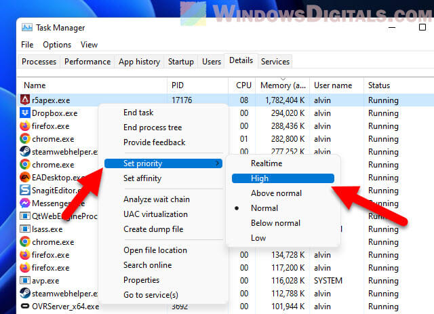This screenshot has width=434, height=314.
Task: Set priority to Below normal
Action: pyautogui.click(x=283, y=223)
